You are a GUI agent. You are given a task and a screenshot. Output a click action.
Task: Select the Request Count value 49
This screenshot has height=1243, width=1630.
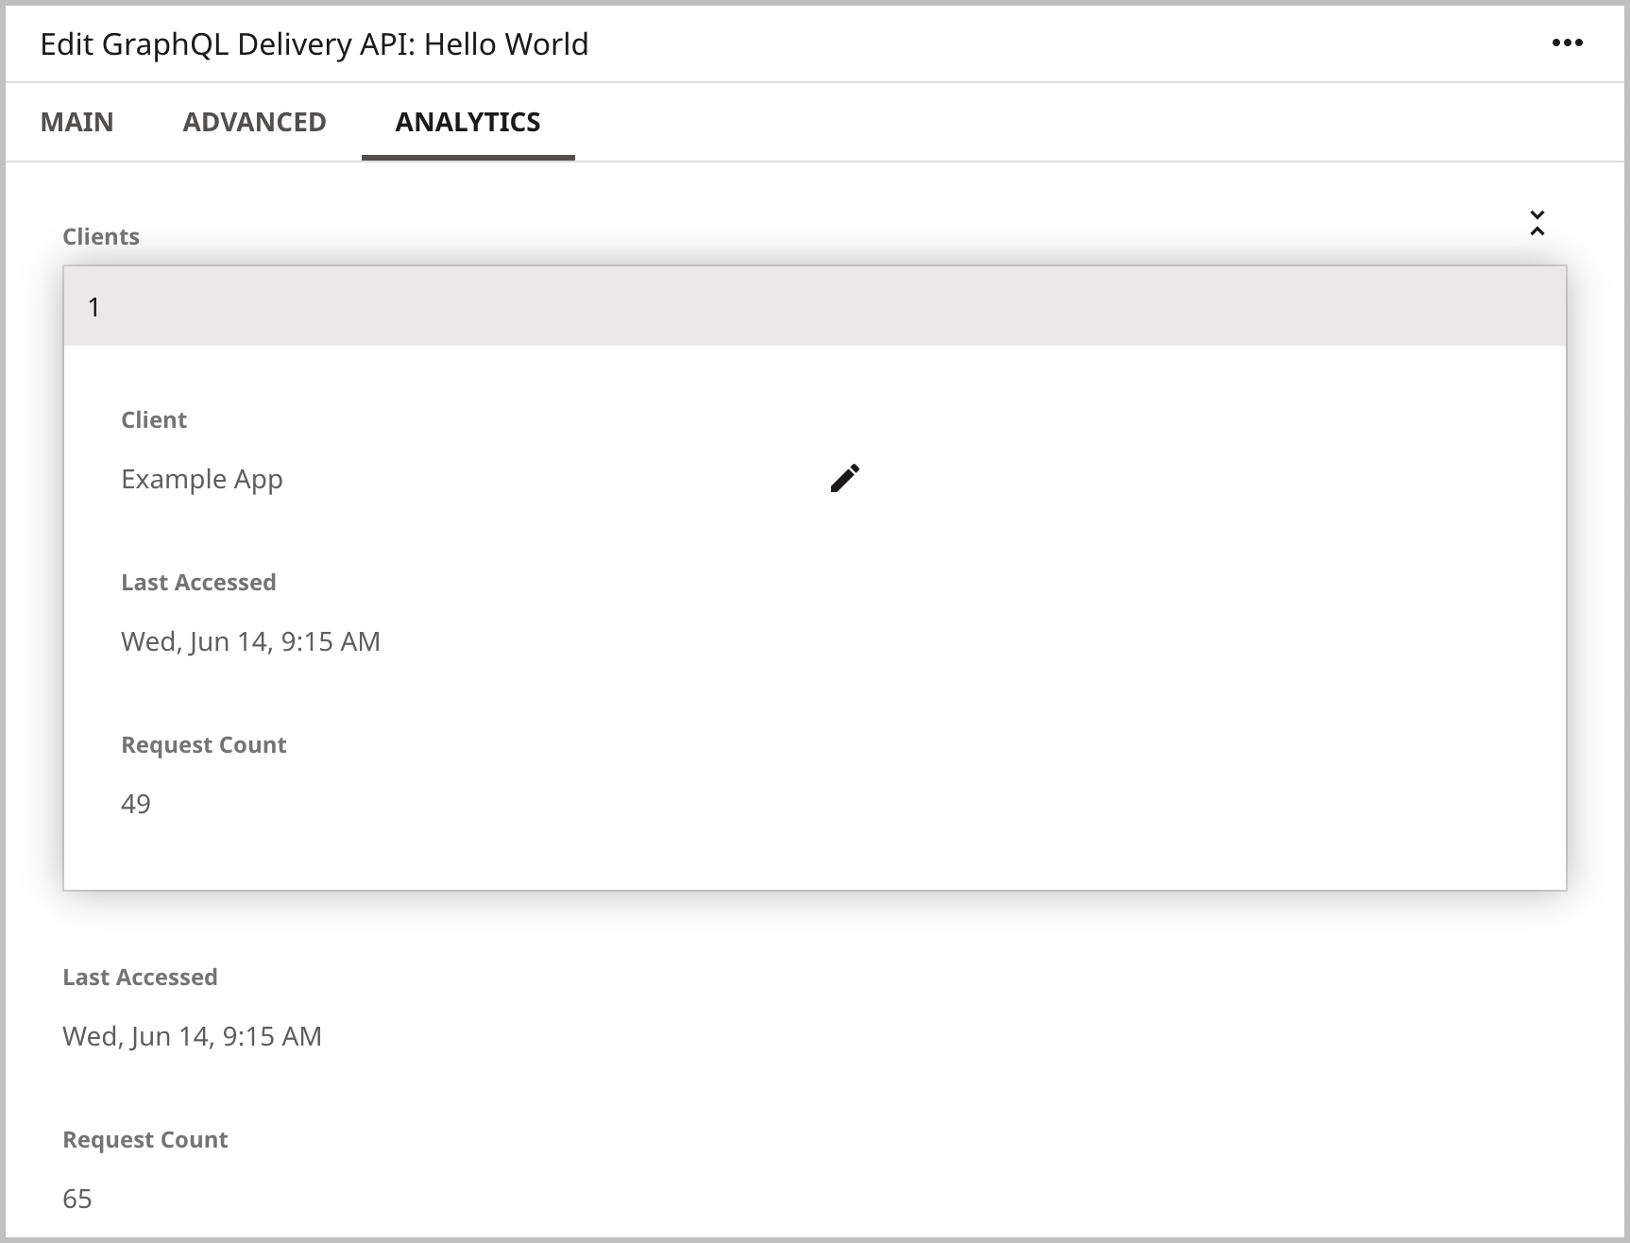pos(136,803)
